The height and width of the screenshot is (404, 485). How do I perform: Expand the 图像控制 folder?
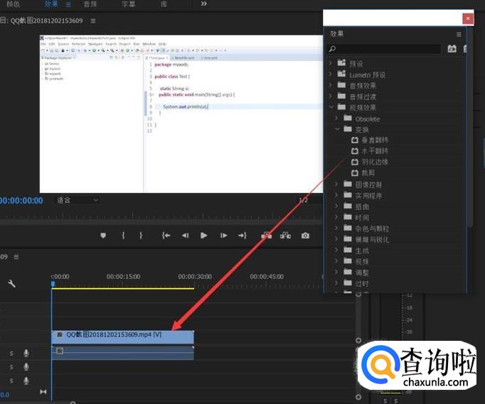coord(337,185)
